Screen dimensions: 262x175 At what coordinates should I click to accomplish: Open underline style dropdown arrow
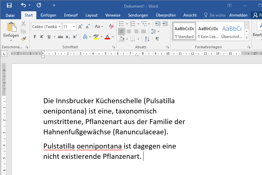coord(55,37)
